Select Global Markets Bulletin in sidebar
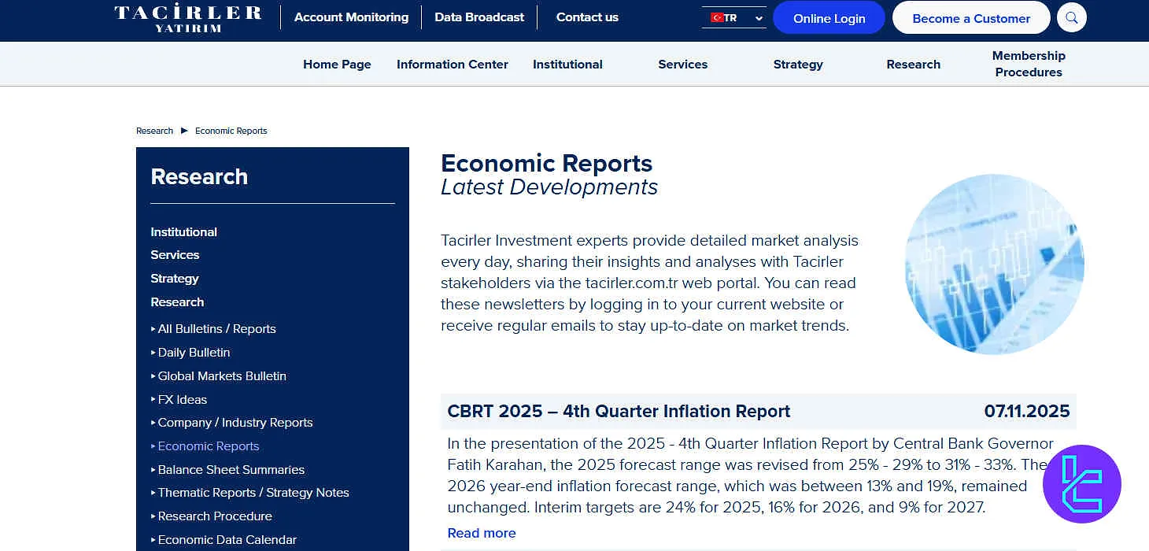This screenshot has height=551, width=1149. [222, 376]
